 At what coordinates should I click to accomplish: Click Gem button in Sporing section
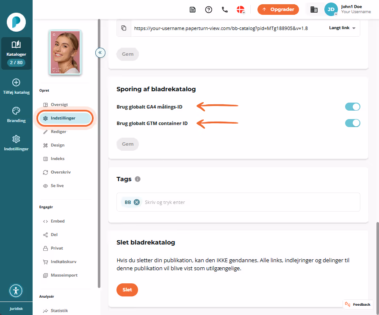point(127,144)
